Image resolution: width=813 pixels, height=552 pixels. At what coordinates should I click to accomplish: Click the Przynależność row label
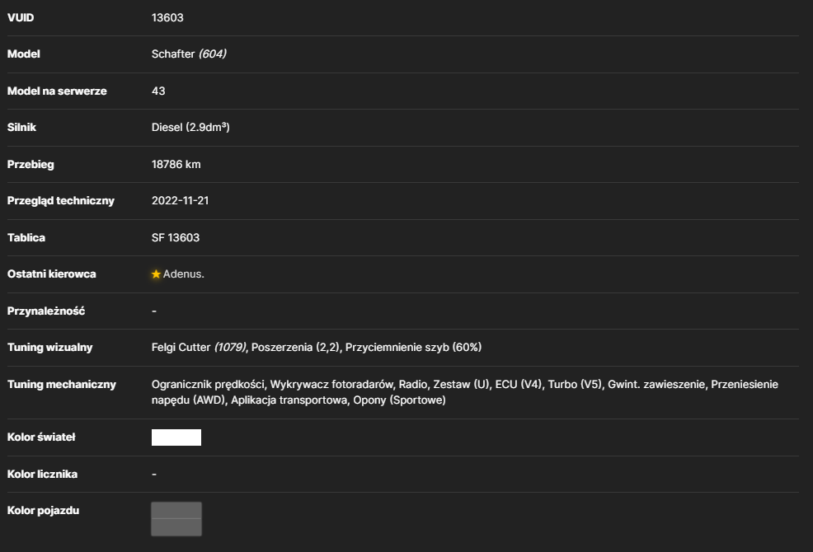(x=46, y=311)
